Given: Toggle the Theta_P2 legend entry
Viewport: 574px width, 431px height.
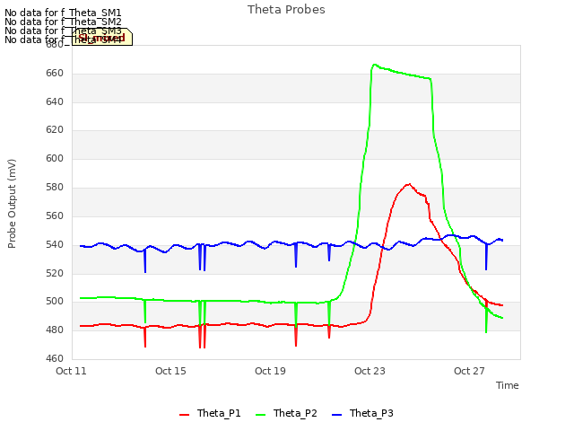Looking at the screenshot, I should pyautogui.click(x=286, y=413).
